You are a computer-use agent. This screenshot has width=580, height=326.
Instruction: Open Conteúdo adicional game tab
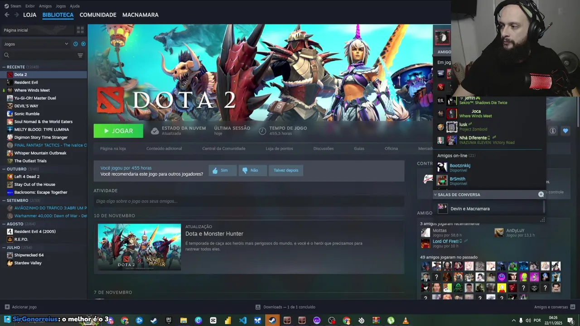[164, 149]
